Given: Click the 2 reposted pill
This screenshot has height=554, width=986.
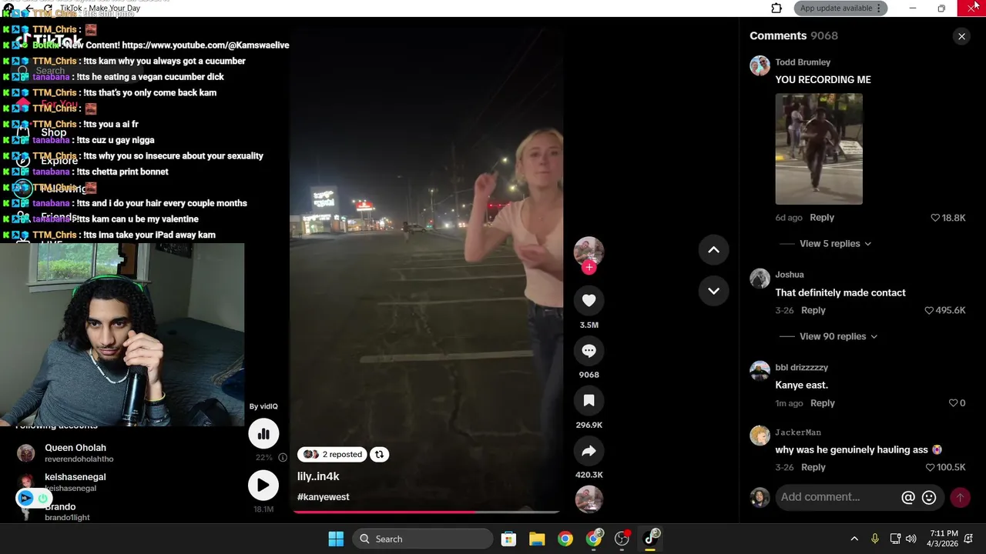Looking at the screenshot, I should [x=332, y=454].
